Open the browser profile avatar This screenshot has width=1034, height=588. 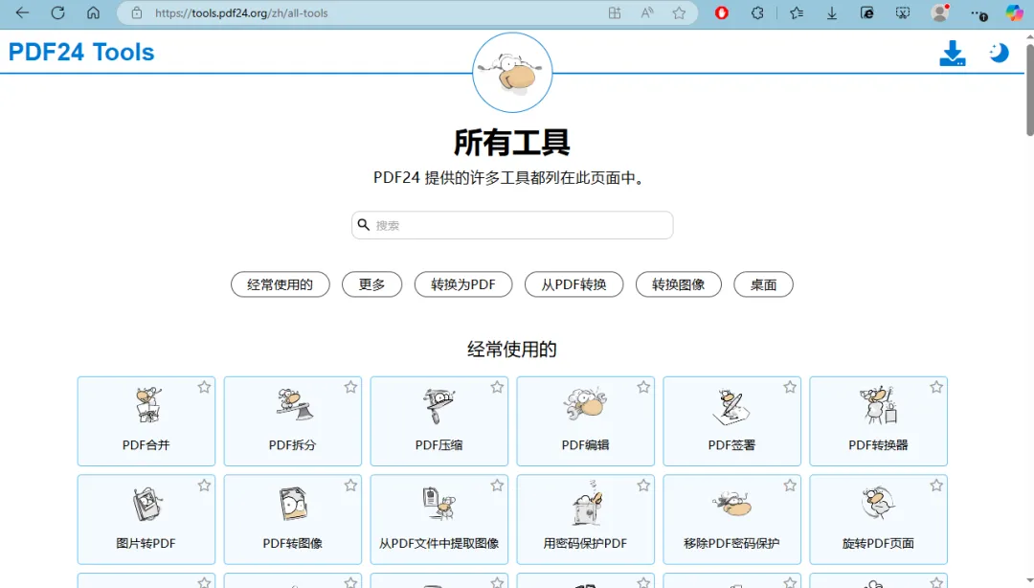point(940,12)
